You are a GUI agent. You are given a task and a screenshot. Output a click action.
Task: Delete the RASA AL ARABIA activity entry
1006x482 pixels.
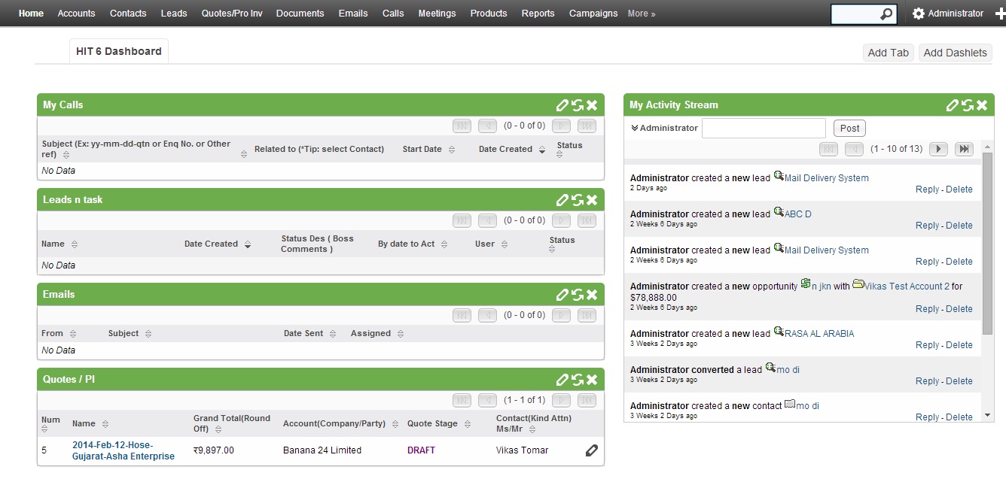[x=959, y=345]
